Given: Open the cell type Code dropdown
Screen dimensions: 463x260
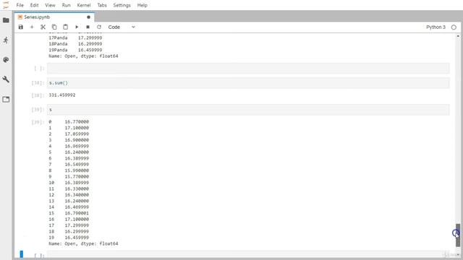Looking at the screenshot, I should pyautogui.click(x=122, y=27).
